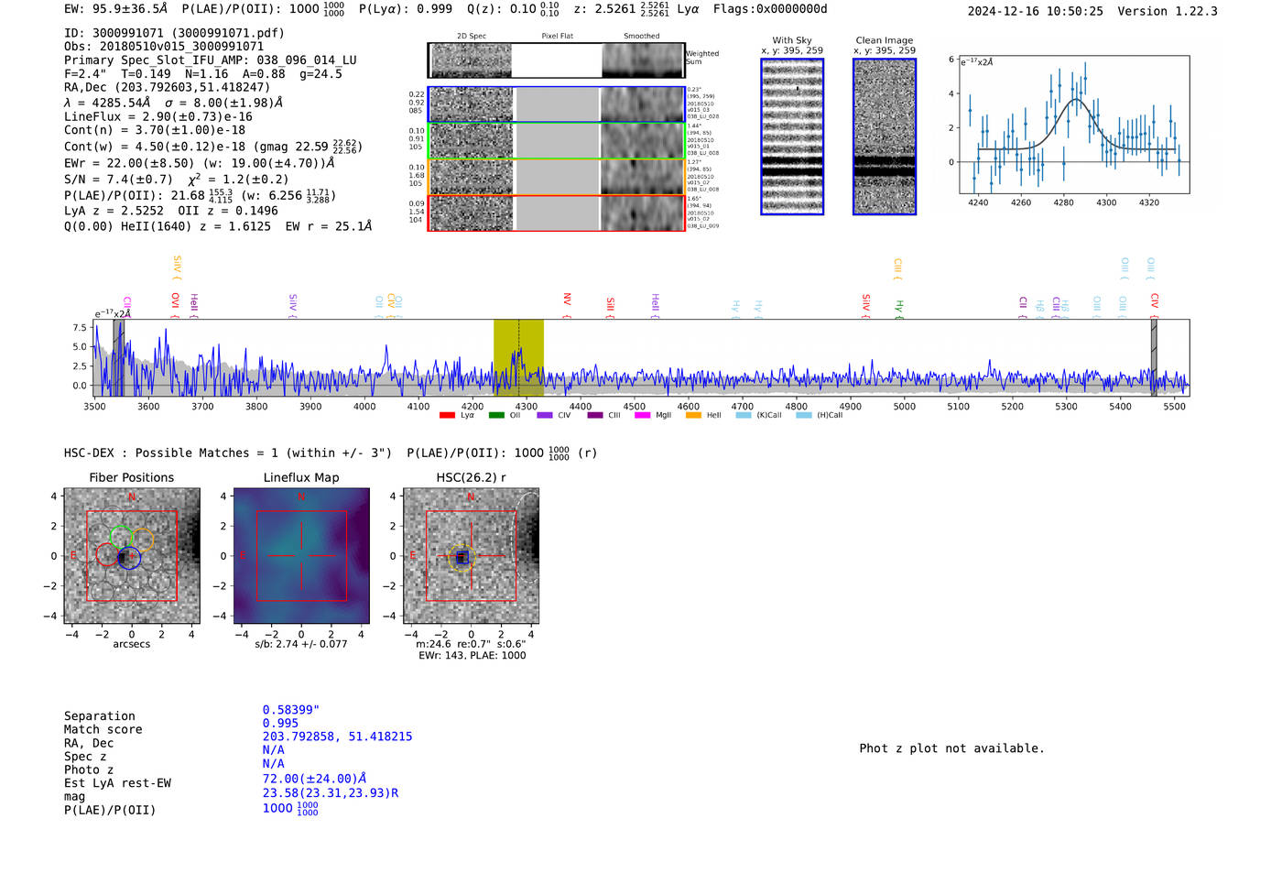Click the blue coordinates "203.792858, 51.418215"
Screen dimensions: 1282x873
click(338, 737)
